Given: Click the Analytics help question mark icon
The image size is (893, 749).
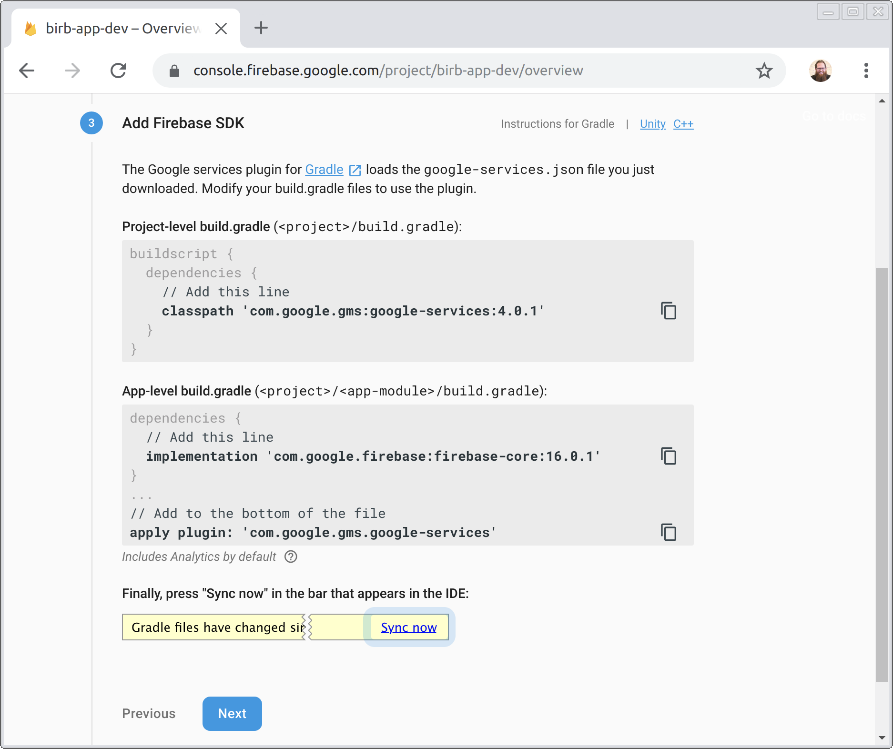Looking at the screenshot, I should [x=291, y=557].
